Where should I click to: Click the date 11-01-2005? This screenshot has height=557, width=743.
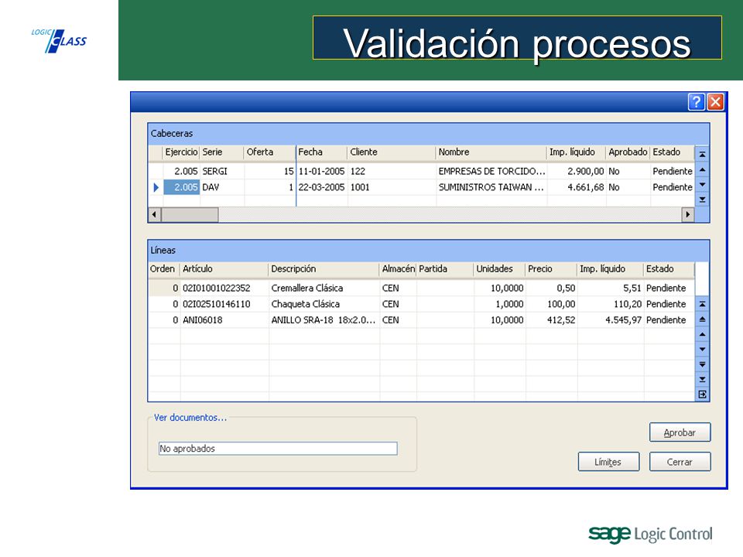coord(322,172)
